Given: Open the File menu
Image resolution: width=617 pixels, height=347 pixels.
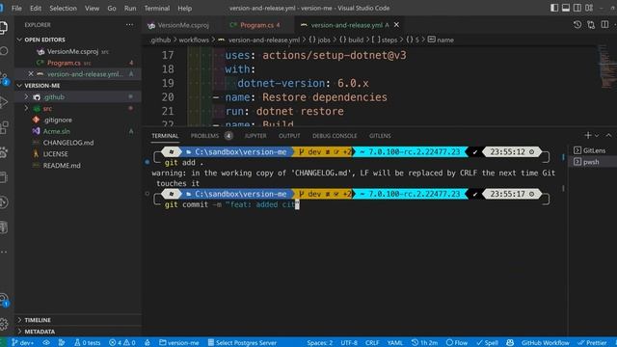Looking at the screenshot, I should pyautogui.click(x=16, y=8).
